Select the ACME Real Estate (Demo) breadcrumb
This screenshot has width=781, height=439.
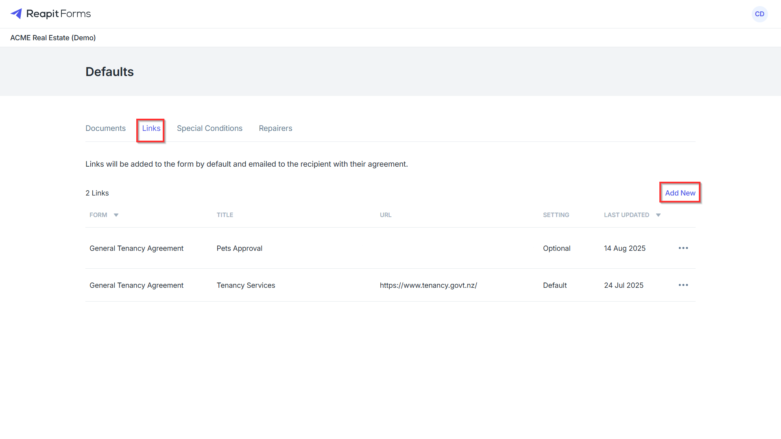(53, 38)
